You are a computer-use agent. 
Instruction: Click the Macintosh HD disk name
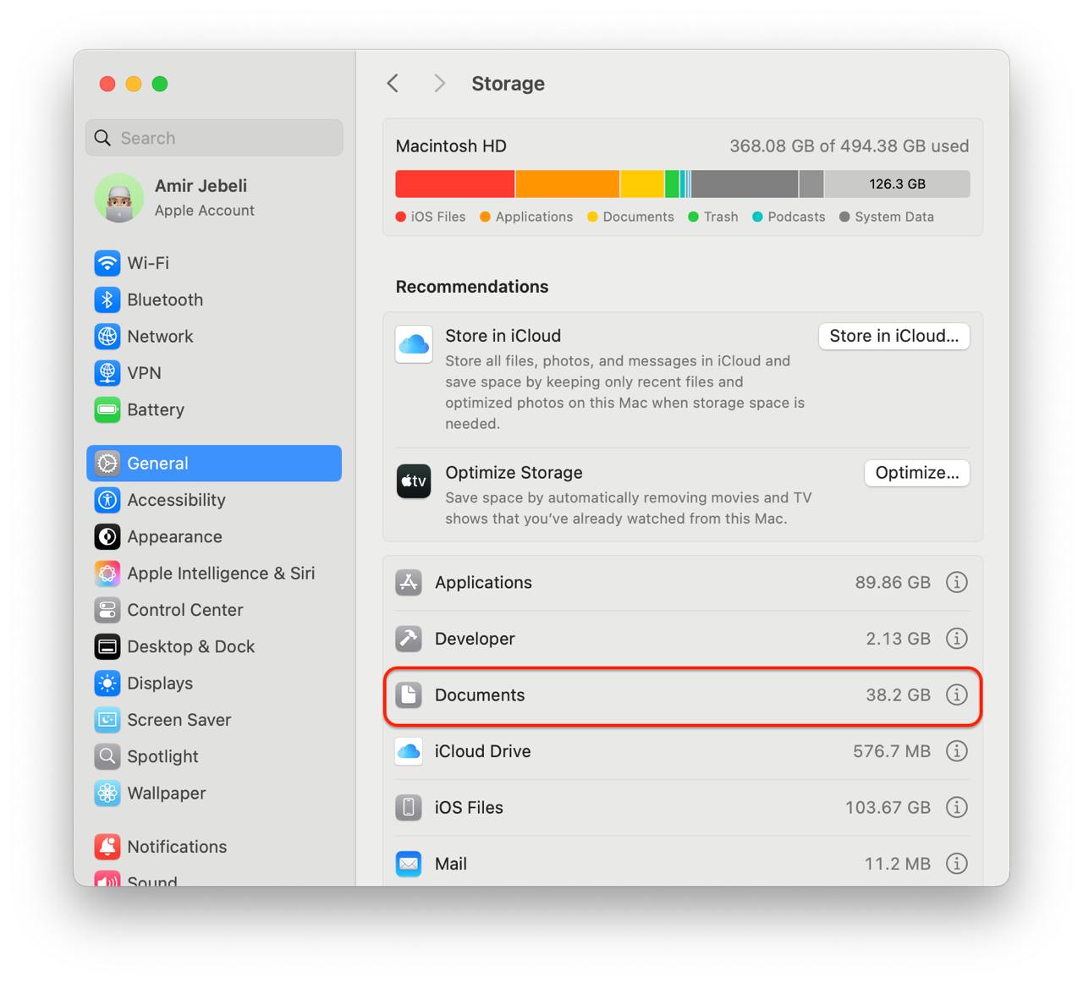(x=451, y=146)
